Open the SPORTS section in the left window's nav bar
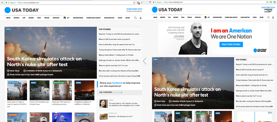The image size is (277, 122). pos(16,18)
